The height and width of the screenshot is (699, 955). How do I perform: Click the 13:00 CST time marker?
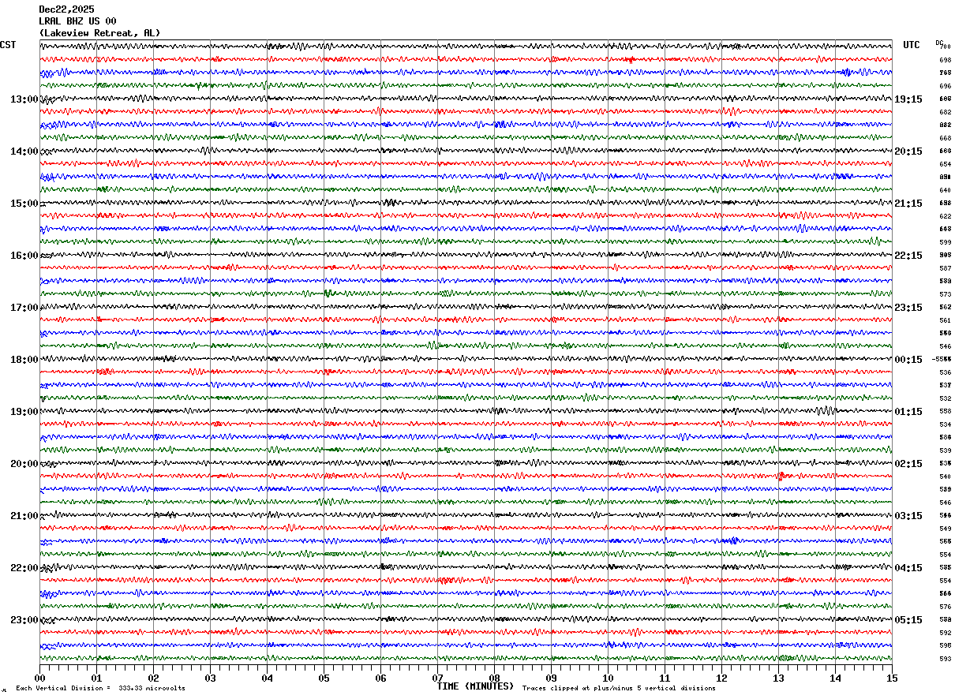click(24, 99)
